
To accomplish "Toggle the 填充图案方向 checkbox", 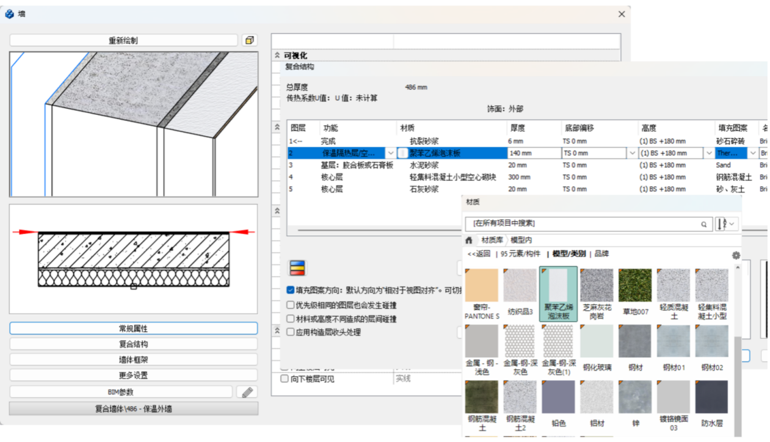I will [x=291, y=290].
